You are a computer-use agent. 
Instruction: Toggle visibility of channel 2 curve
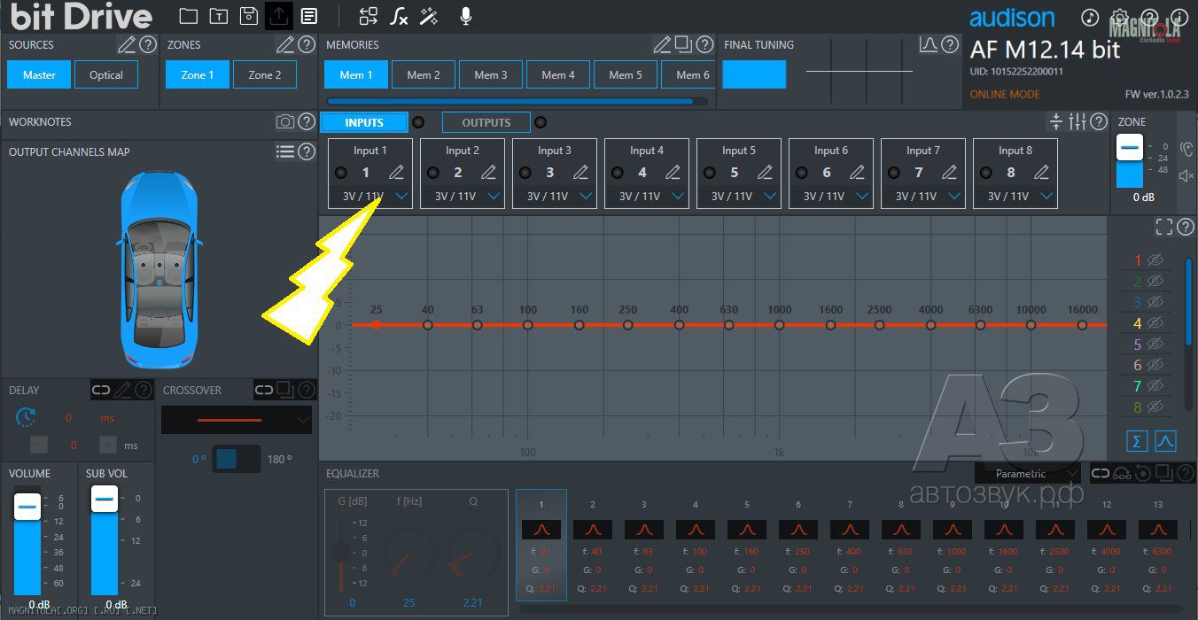click(x=1155, y=282)
